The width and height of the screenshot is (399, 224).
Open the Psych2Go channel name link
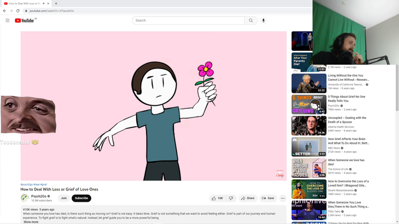pyautogui.click(x=39, y=196)
